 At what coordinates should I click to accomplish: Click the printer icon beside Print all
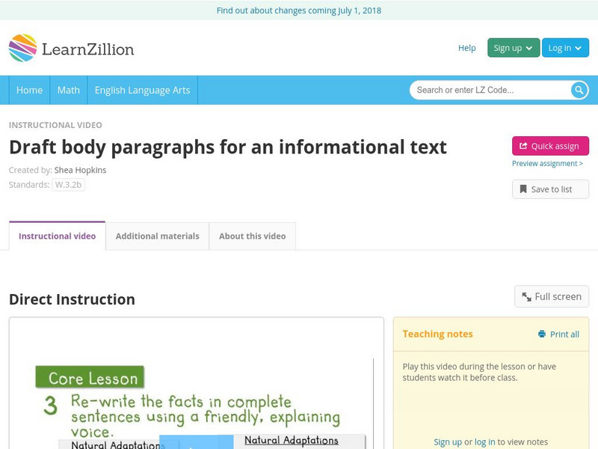(540, 333)
